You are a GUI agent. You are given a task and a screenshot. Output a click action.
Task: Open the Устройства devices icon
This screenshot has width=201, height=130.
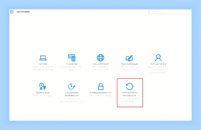click(x=72, y=58)
